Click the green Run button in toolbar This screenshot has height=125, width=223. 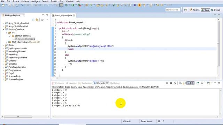73,5
